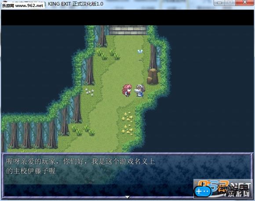The width and height of the screenshot is (255, 201).
Task: Click the 962.net watermark logo
Action: [223, 189]
